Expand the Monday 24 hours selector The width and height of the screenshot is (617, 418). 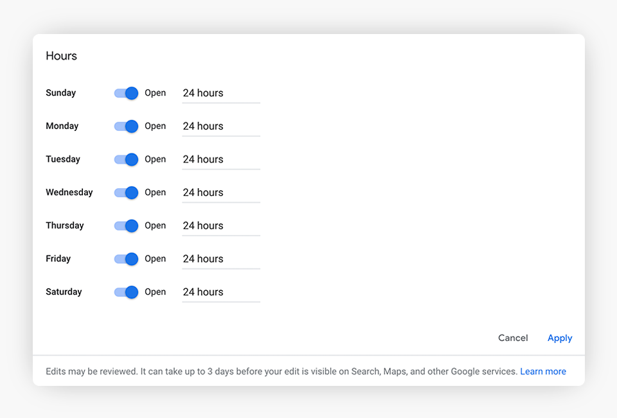click(220, 126)
